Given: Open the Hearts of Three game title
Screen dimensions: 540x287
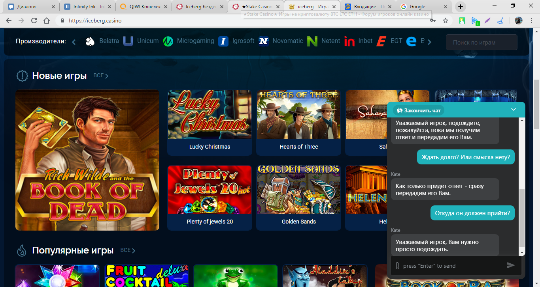Looking at the screenshot, I should pyautogui.click(x=299, y=147).
